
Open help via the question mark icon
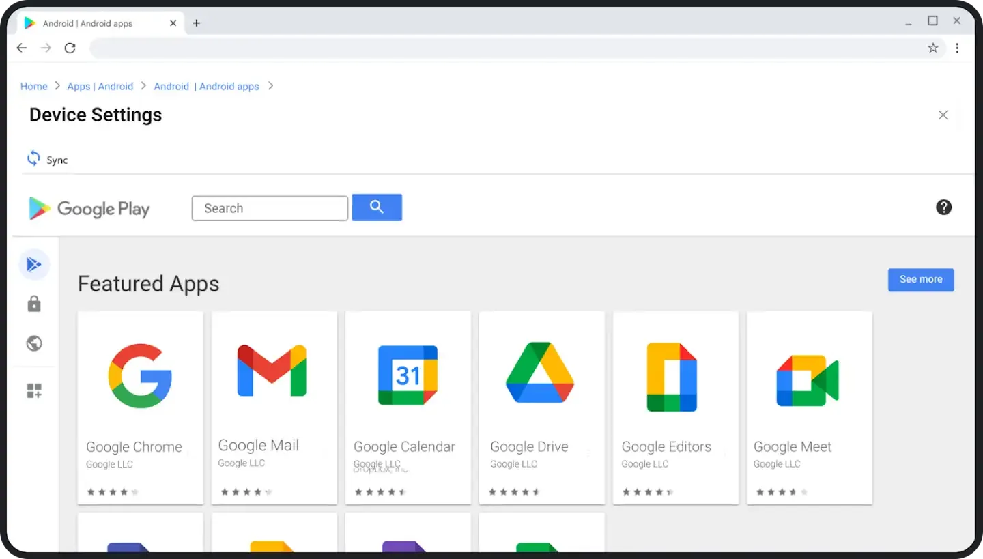coord(943,207)
